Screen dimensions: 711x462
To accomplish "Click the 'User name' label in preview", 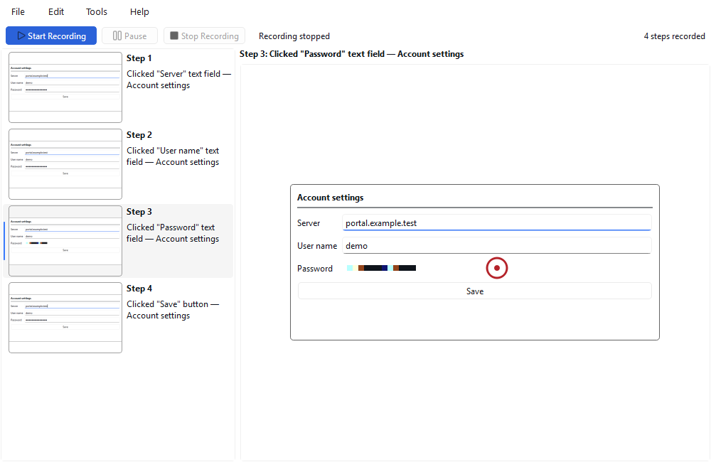I will (317, 246).
